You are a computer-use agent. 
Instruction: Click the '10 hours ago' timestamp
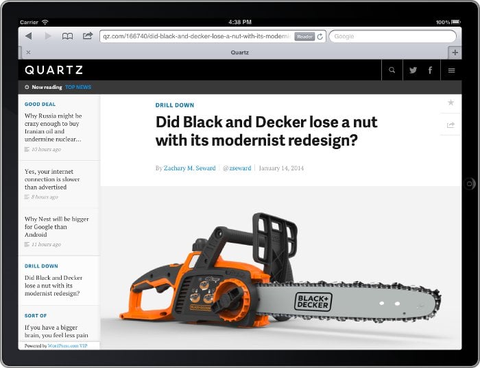point(46,149)
